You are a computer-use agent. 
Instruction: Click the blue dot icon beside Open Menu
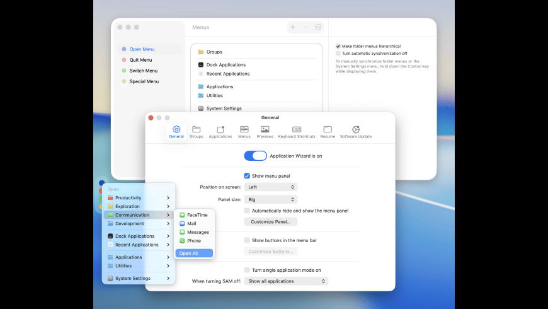[x=123, y=49]
